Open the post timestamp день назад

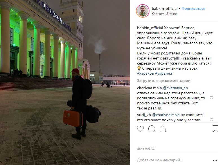[x=146, y=149]
